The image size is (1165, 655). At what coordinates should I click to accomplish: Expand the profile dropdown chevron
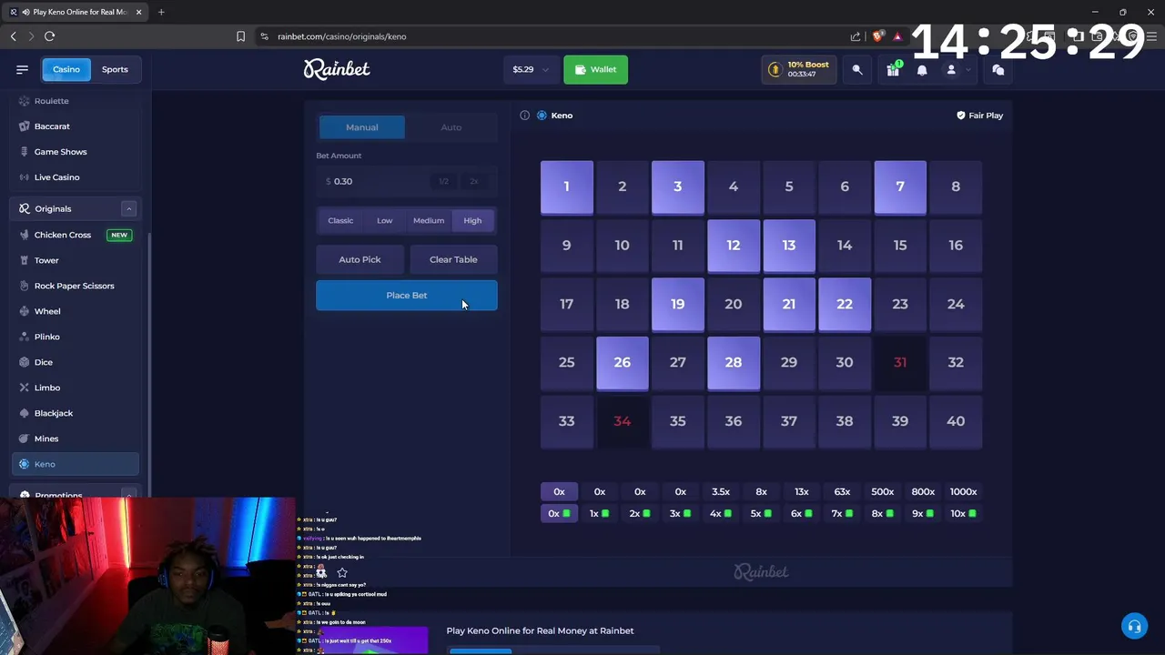[967, 69]
